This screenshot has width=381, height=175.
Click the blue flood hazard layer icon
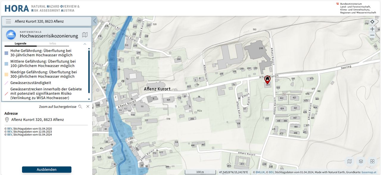point(11,35)
